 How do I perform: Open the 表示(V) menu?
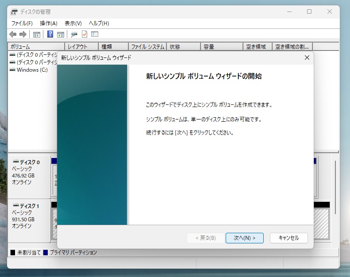(73, 23)
